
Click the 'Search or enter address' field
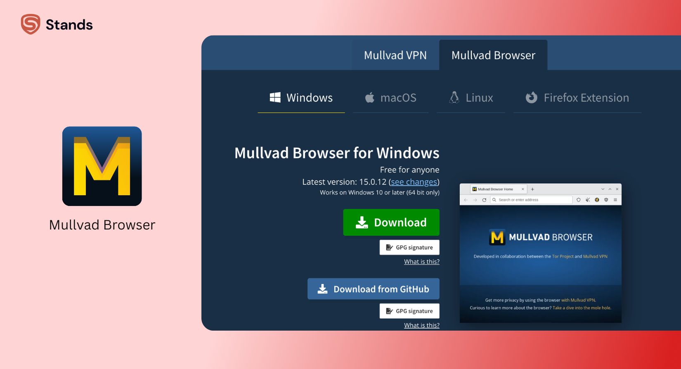pos(531,200)
